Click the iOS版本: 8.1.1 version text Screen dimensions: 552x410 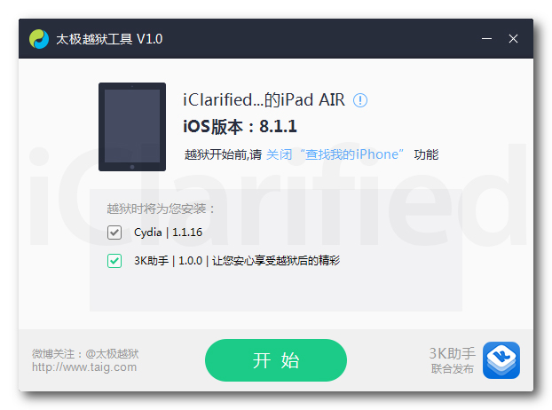[x=241, y=127]
